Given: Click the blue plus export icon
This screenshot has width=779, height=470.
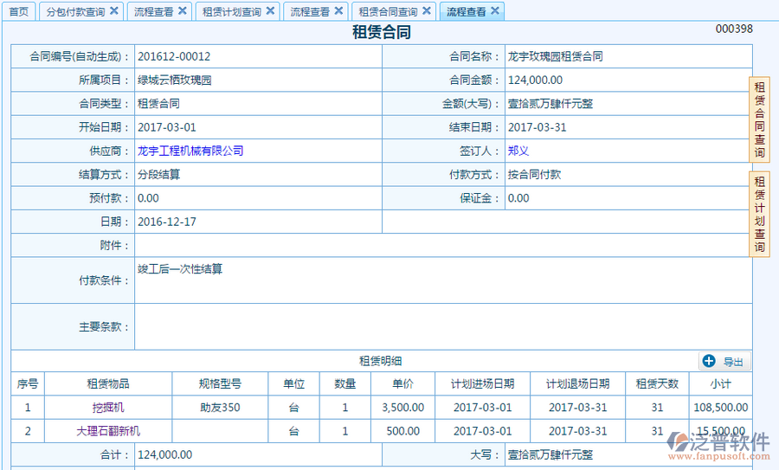Looking at the screenshot, I should pos(709,361).
